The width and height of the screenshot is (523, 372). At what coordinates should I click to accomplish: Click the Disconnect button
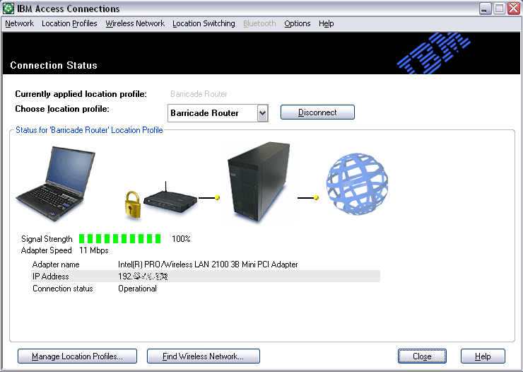317,112
